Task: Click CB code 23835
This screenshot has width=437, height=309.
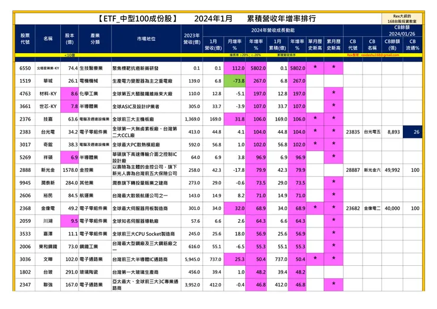Action: [353, 132]
